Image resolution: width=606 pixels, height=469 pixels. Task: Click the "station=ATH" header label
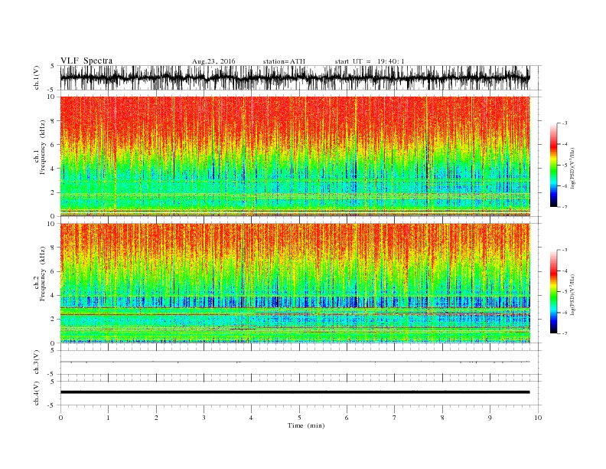[284, 61]
